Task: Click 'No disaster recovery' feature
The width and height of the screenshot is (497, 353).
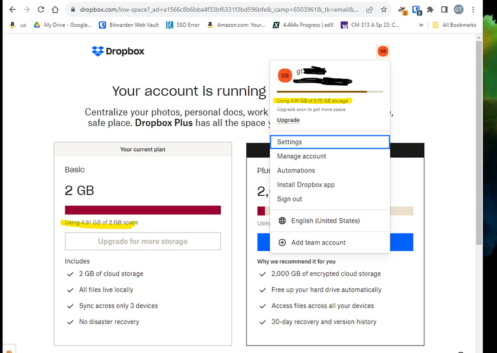Action: point(109,322)
